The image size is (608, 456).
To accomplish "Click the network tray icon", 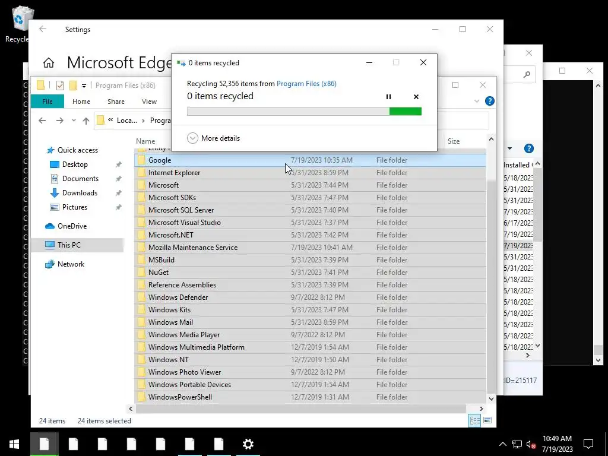I will pyautogui.click(x=517, y=444).
